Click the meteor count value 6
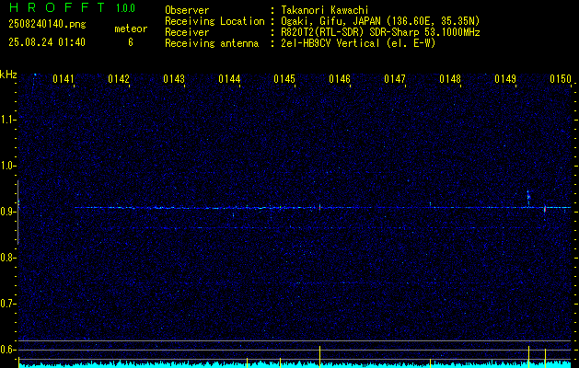 coord(131,42)
